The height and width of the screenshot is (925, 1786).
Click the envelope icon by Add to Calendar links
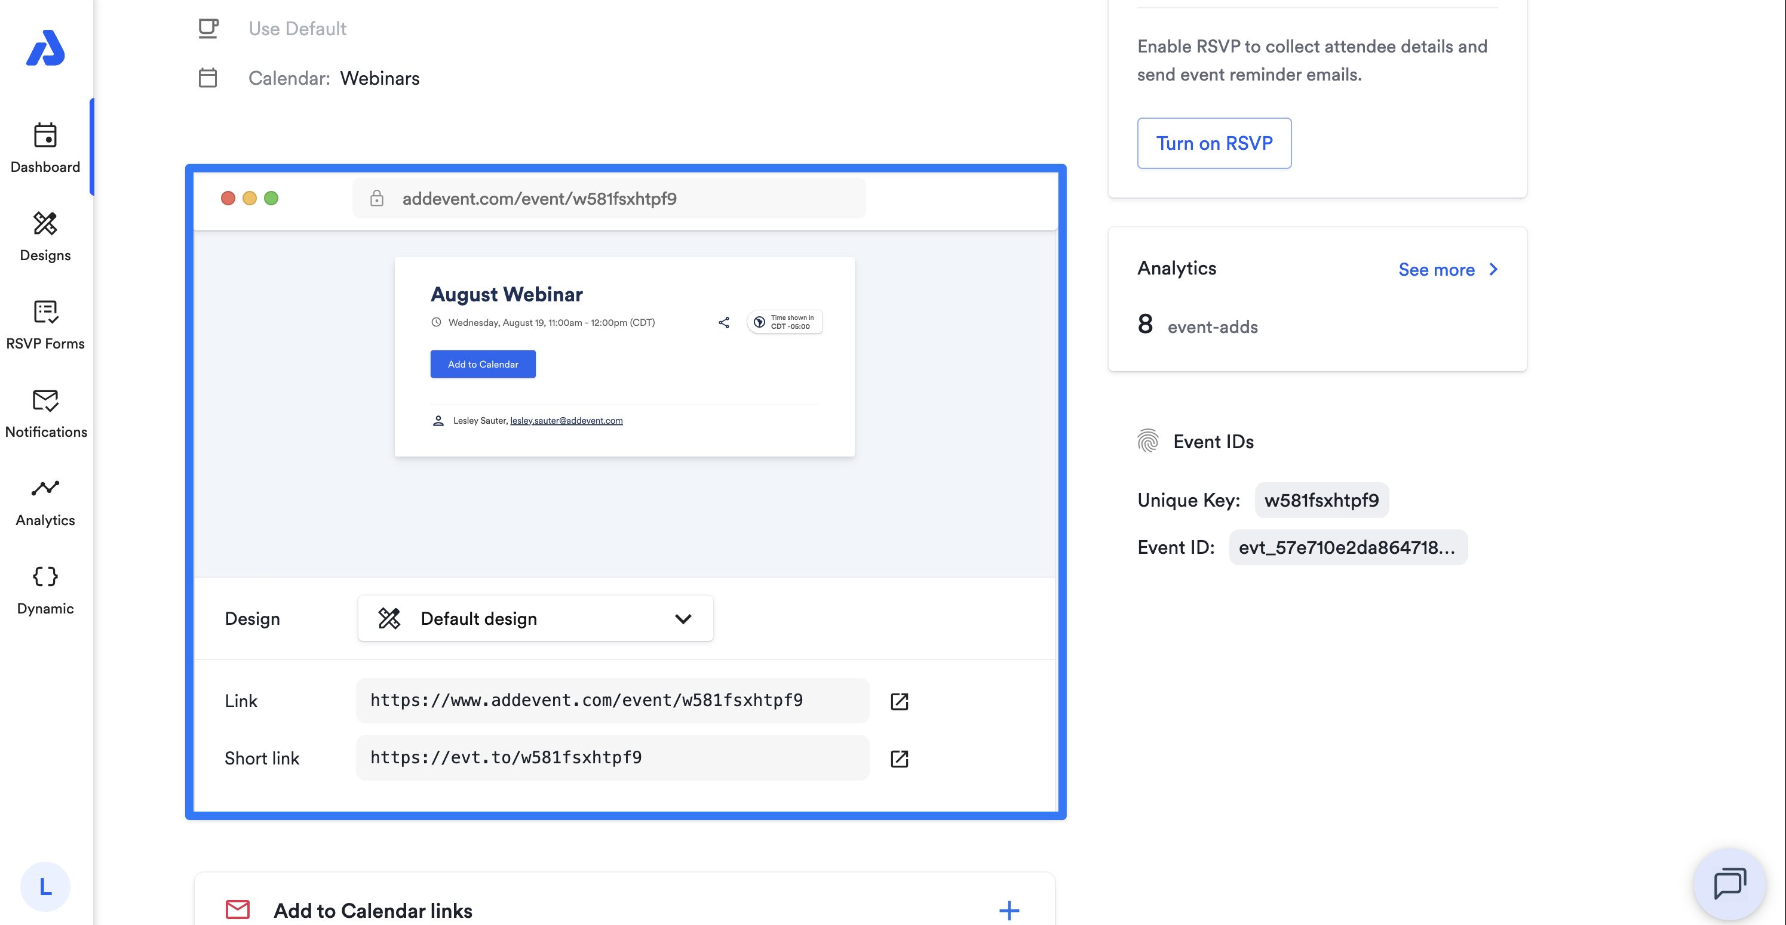[x=238, y=909]
